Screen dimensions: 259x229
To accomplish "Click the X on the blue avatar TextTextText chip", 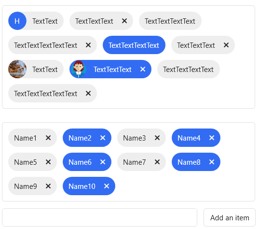I will pyautogui.click(x=143, y=69).
